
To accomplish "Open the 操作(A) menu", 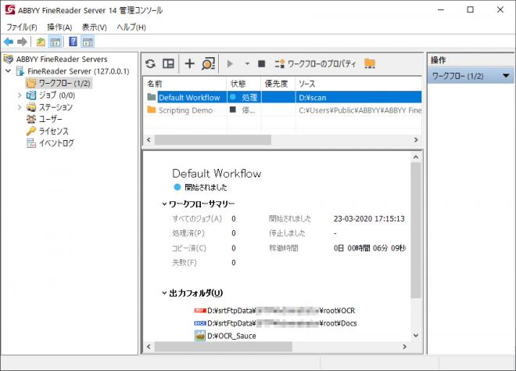I will click(59, 27).
